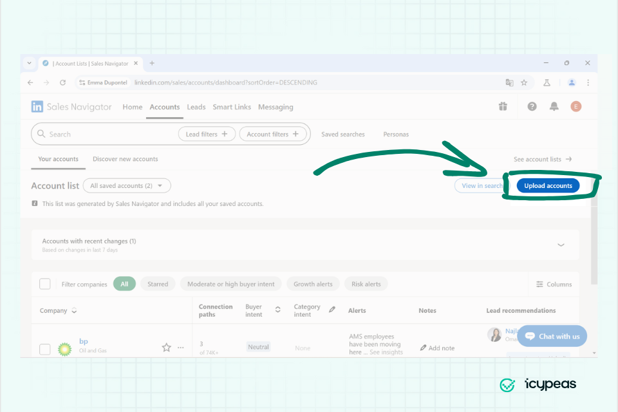Click the search magnifier icon
618x412 pixels.
[41, 134]
